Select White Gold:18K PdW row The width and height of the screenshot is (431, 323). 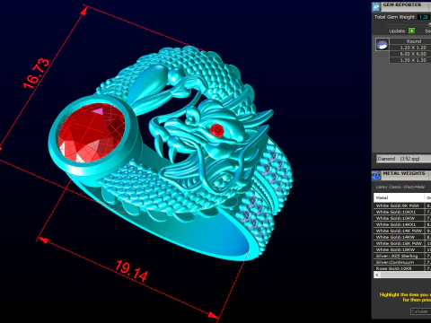402,243
